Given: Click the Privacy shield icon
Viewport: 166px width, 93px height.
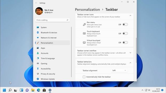Looking at the screenshot, I should click(38, 74).
